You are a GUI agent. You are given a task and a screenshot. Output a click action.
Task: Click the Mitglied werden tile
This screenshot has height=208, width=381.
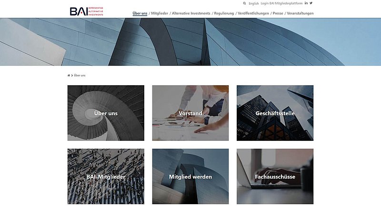point(190,177)
